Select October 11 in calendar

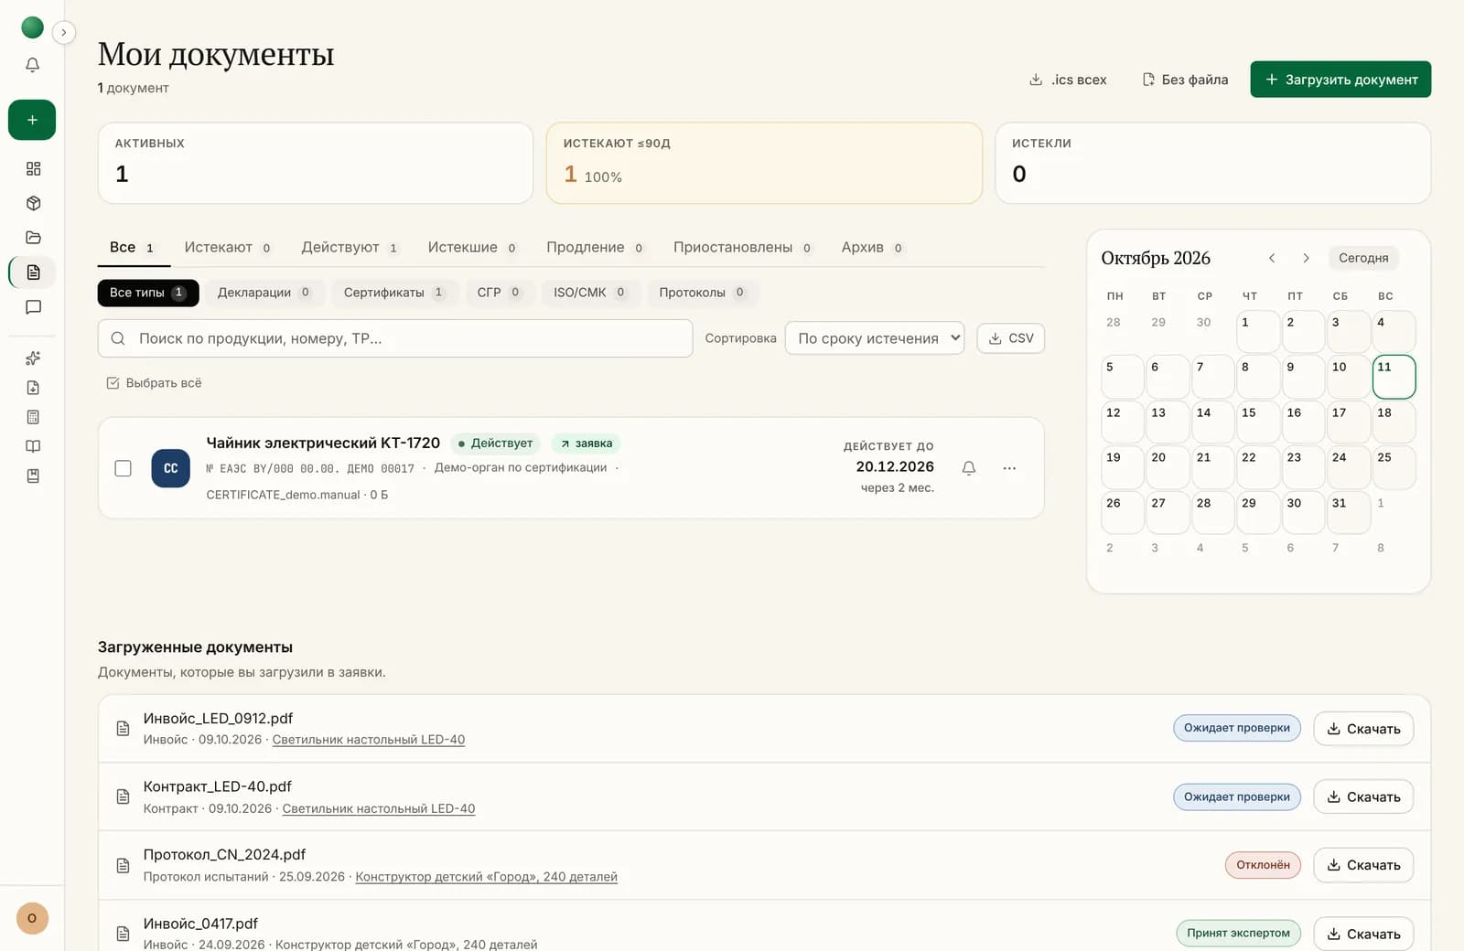pyautogui.click(x=1394, y=377)
